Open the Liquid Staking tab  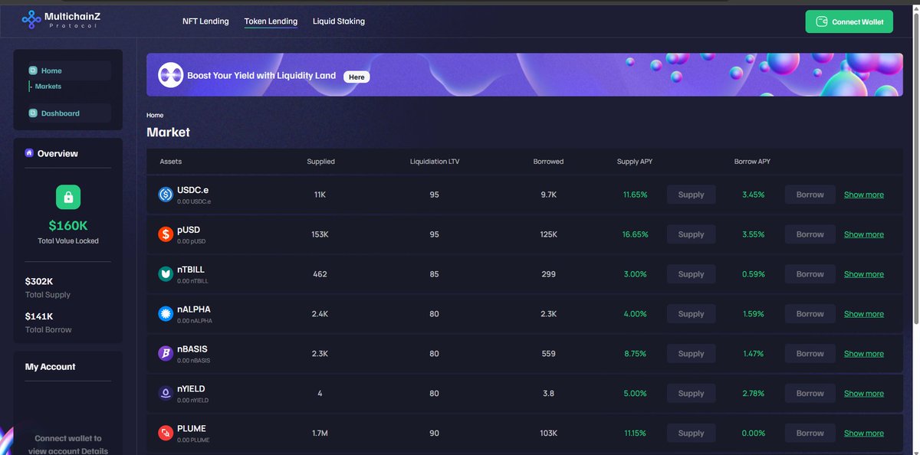337,21
